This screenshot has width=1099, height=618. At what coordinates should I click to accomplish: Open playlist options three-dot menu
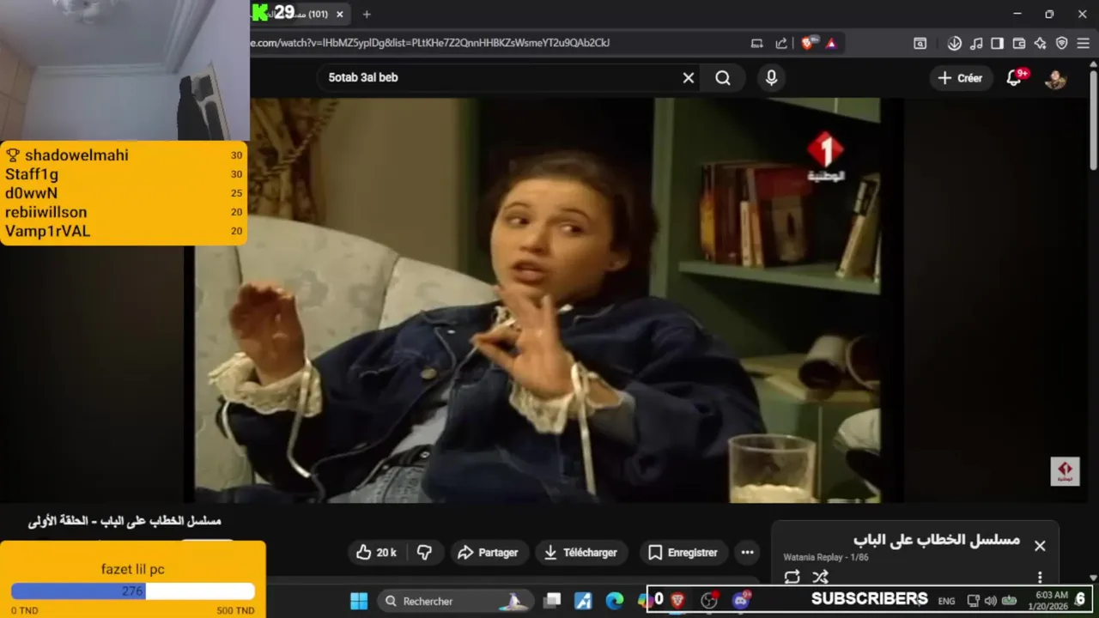[x=1040, y=578]
